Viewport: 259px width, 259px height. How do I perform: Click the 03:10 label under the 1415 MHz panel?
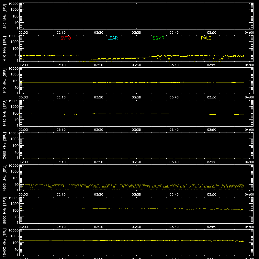(61, 130)
